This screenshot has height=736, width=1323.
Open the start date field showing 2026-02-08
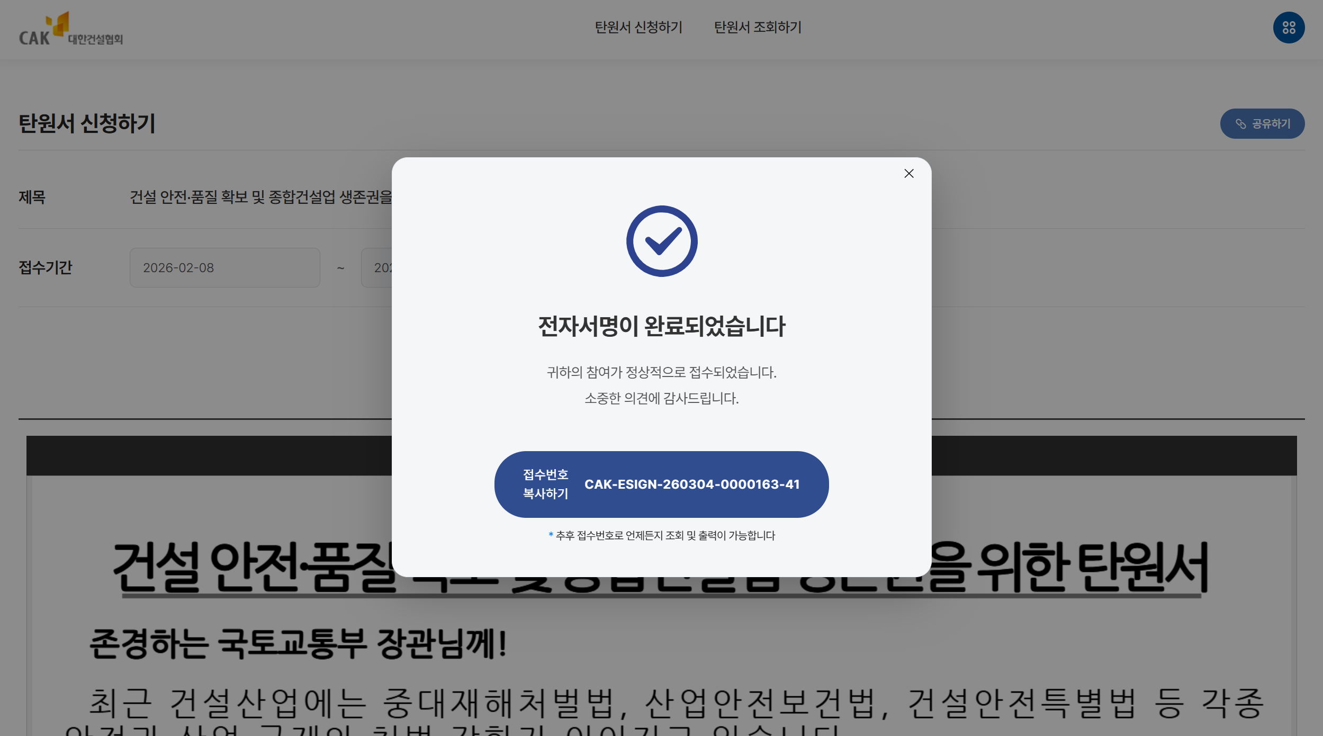(x=224, y=267)
